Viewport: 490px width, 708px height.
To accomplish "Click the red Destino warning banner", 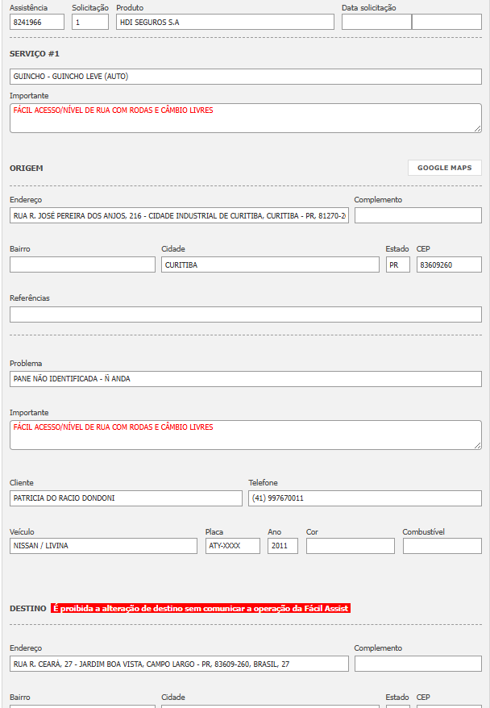I will click(201, 608).
